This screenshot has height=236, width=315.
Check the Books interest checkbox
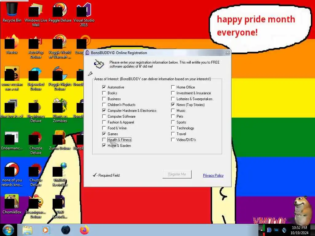click(104, 93)
